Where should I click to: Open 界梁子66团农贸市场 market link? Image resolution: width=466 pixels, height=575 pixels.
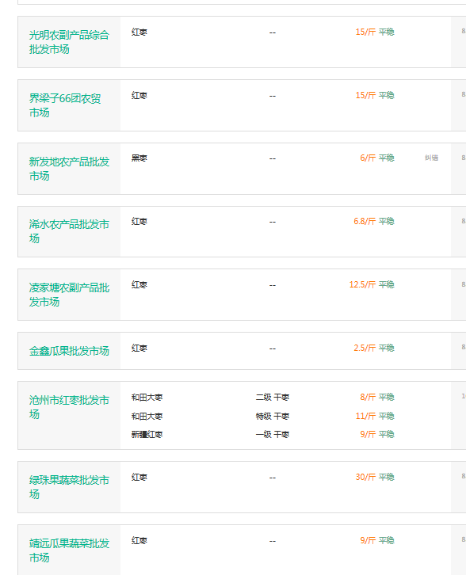click(x=65, y=105)
